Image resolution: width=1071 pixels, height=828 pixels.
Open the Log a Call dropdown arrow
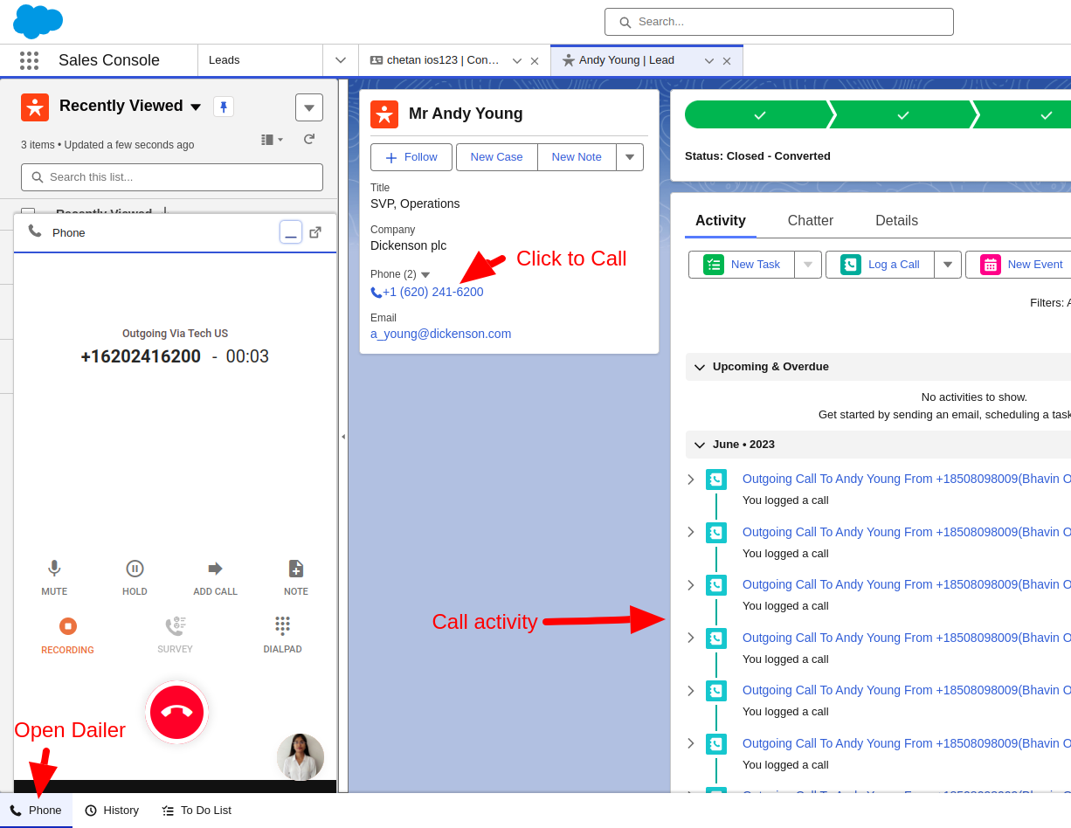(x=948, y=265)
